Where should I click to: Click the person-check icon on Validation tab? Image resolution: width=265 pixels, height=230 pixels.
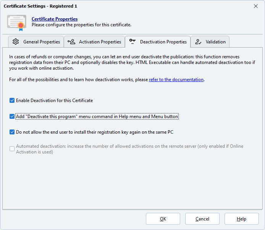pyautogui.click(x=198, y=42)
